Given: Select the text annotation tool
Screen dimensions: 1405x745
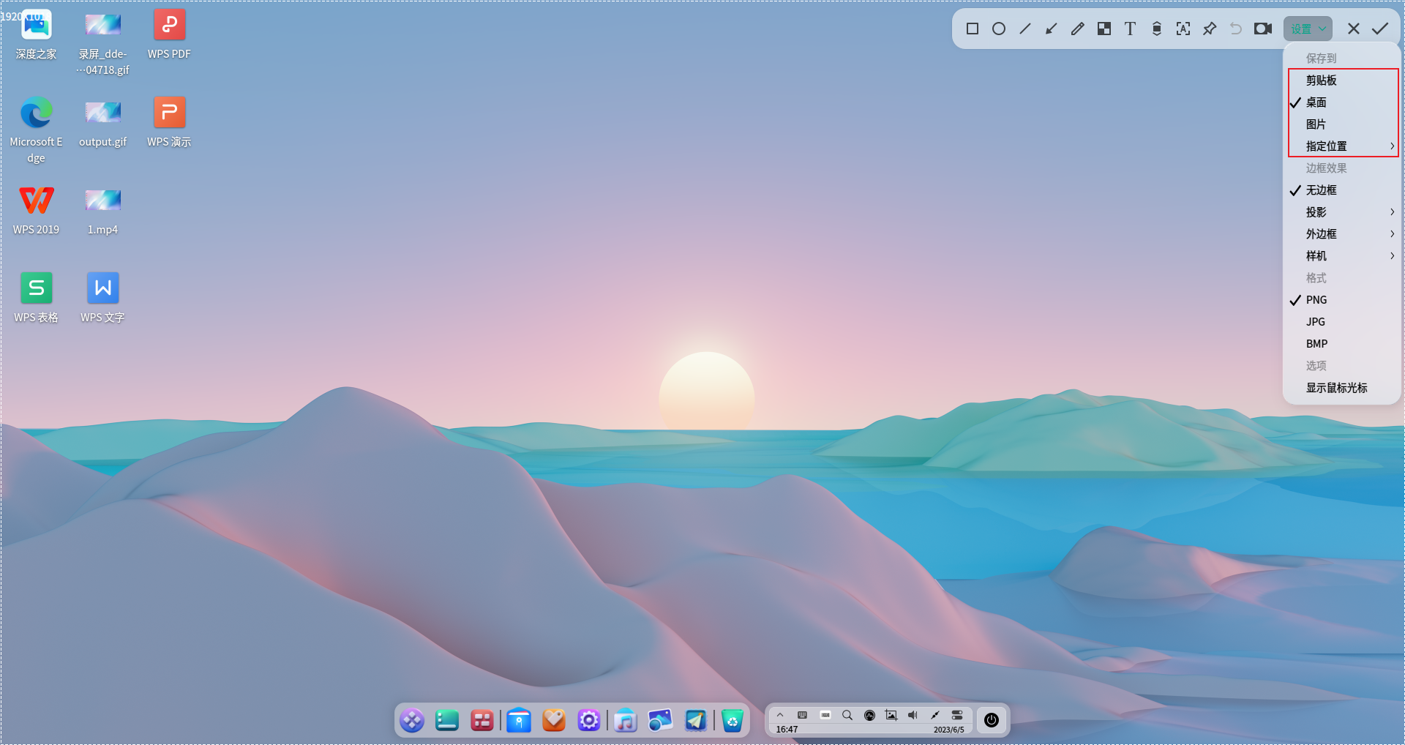Looking at the screenshot, I should (x=1131, y=29).
